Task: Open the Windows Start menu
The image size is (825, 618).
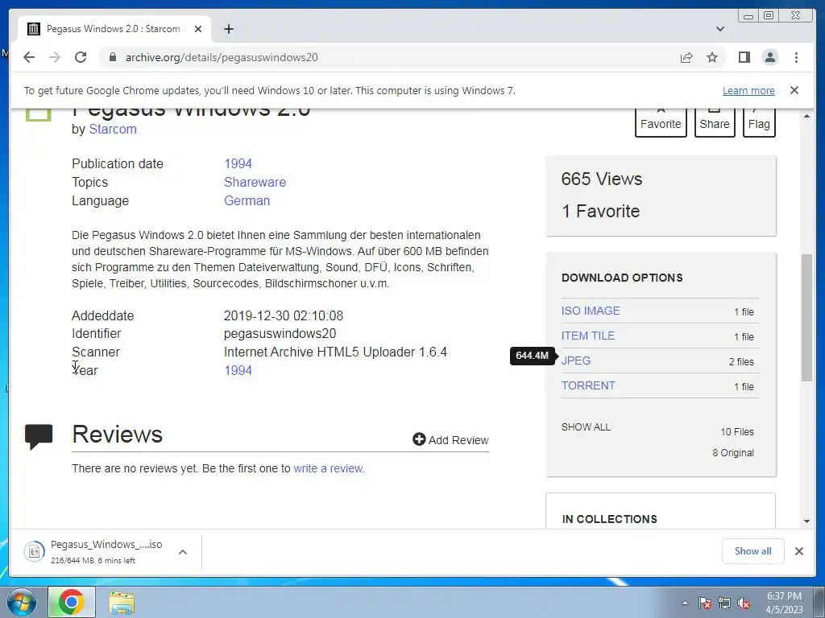Action: point(21,602)
